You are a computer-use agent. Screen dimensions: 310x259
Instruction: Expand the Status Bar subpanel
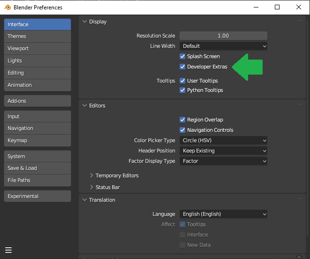point(91,187)
